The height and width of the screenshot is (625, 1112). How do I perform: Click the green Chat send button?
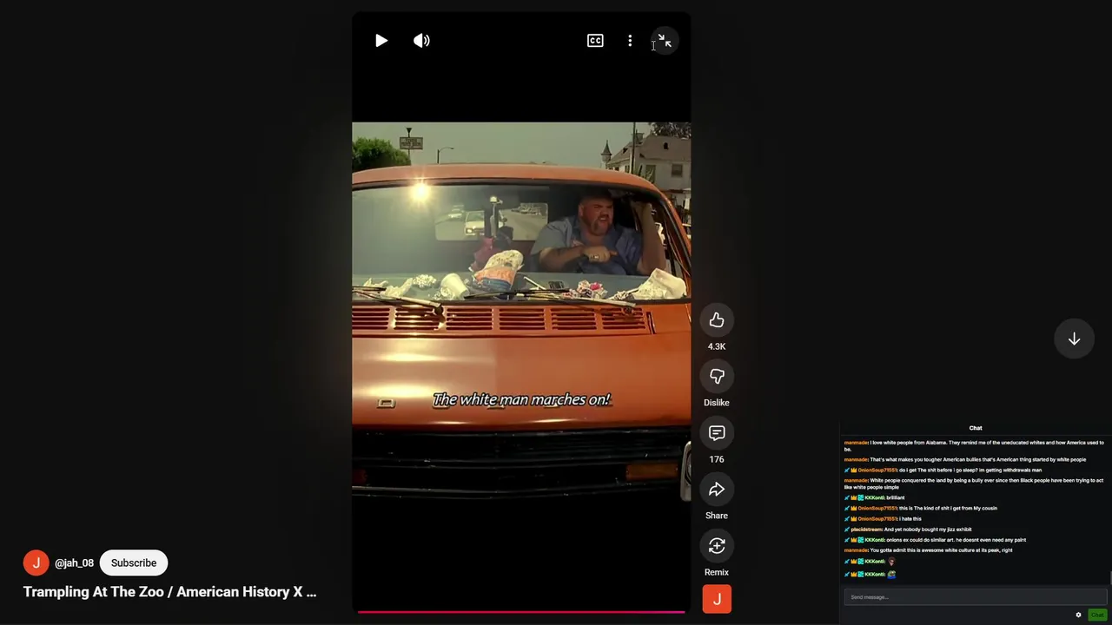pyautogui.click(x=1097, y=615)
